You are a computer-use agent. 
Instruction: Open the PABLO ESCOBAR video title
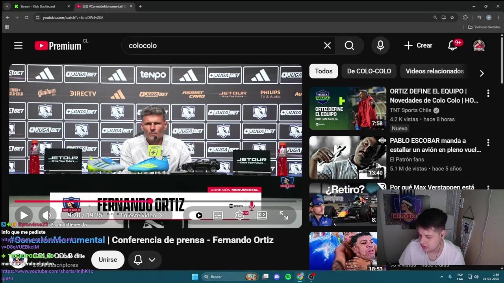(435, 145)
